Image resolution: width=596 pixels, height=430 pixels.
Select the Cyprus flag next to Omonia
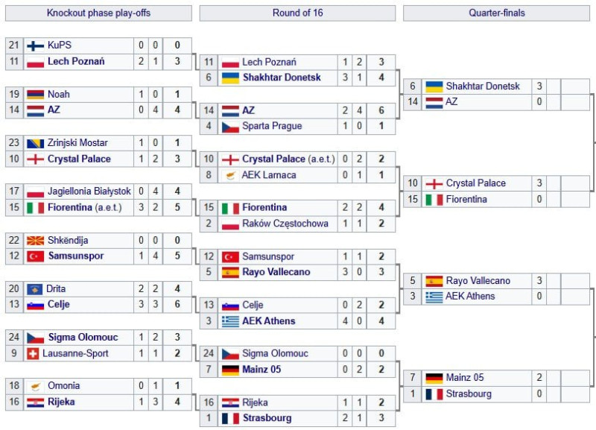[x=36, y=386]
